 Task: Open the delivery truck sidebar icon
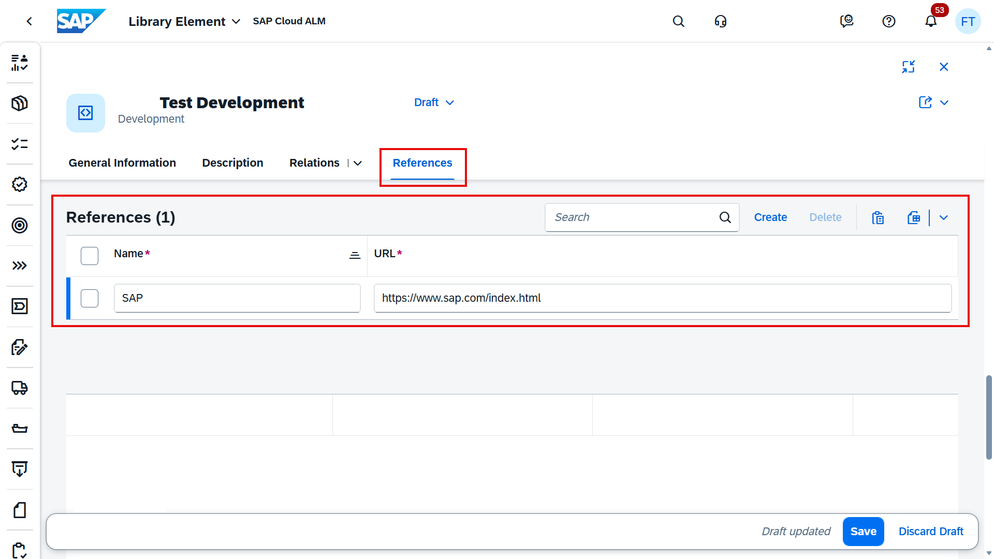[x=20, y=388]
